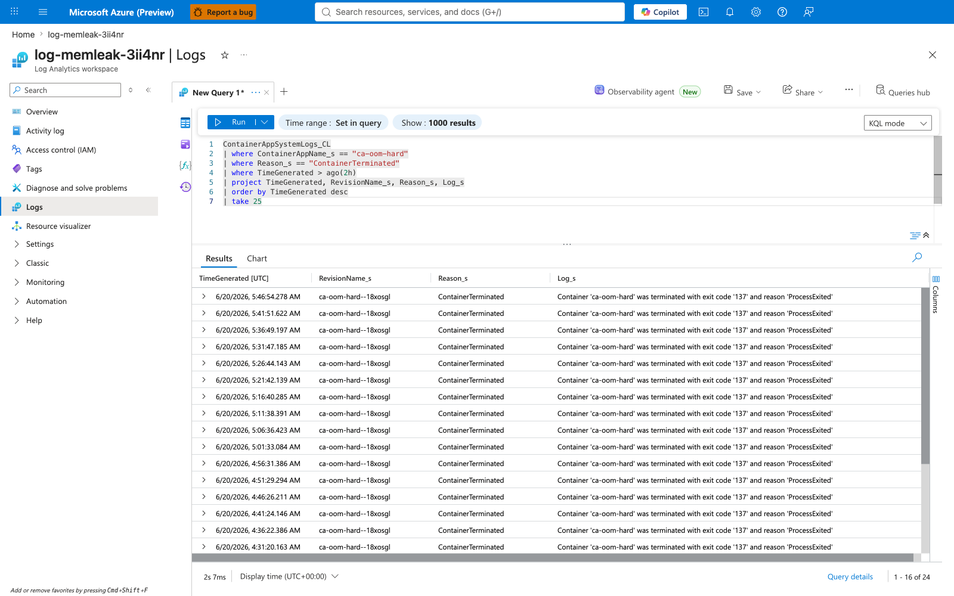Add a new query tab
This screenshot has height=596, width=954.
pos(284,92)
